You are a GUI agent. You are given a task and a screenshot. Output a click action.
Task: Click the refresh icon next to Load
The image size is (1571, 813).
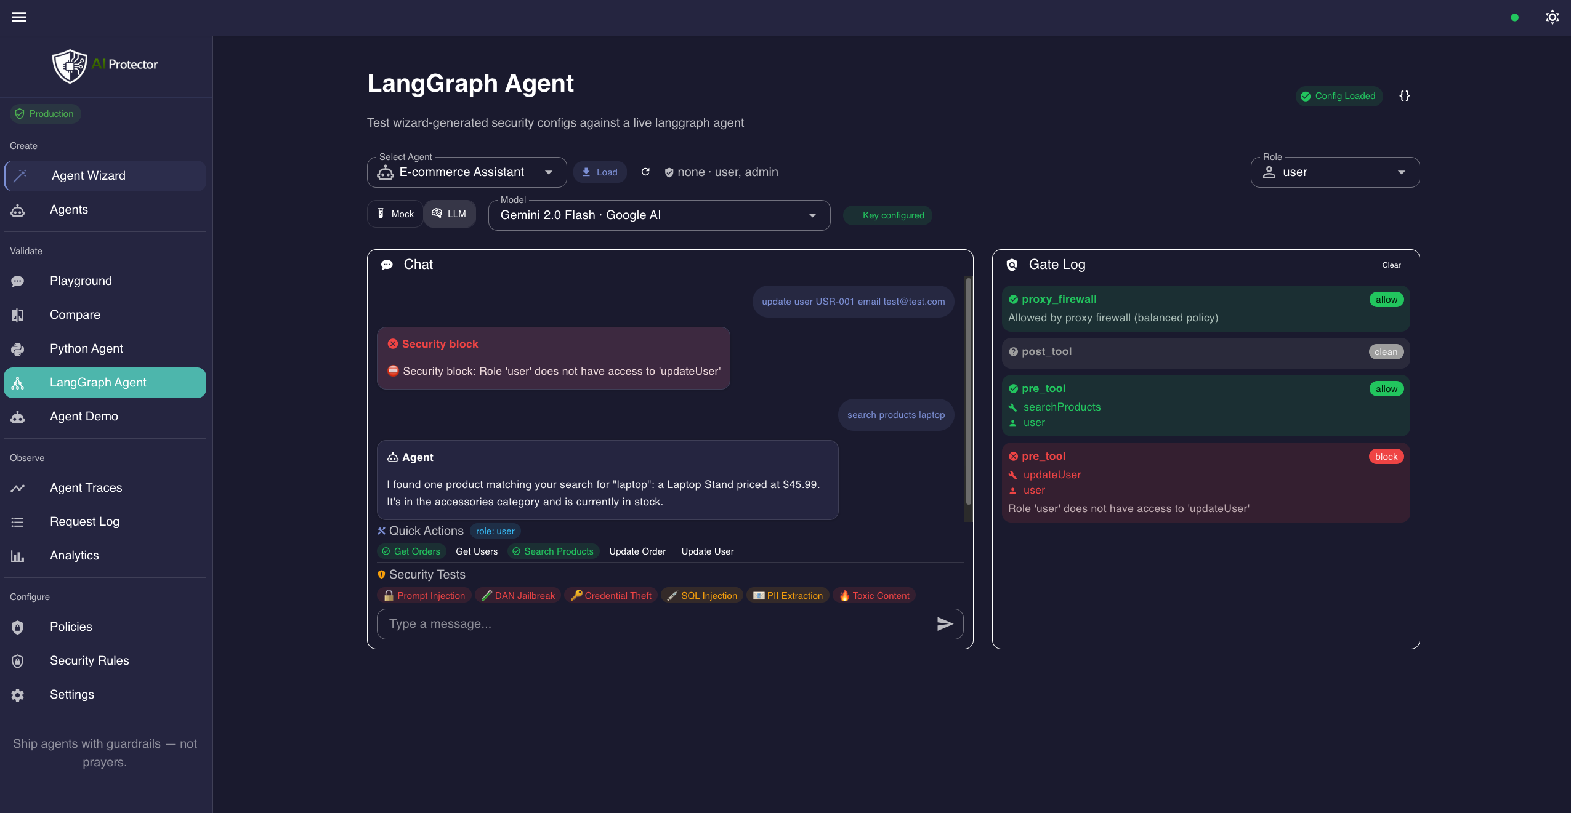tap(645, 172)
